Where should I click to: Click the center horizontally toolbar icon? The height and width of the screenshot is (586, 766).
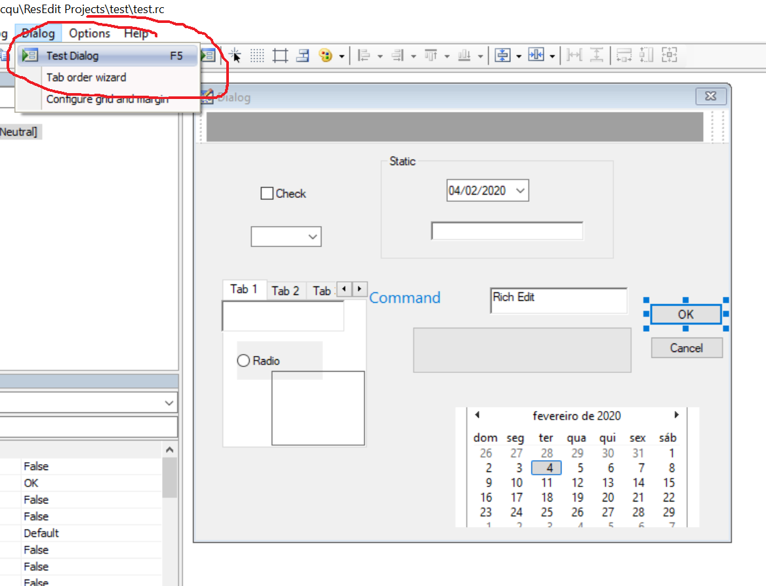click(x=536, y=56)
